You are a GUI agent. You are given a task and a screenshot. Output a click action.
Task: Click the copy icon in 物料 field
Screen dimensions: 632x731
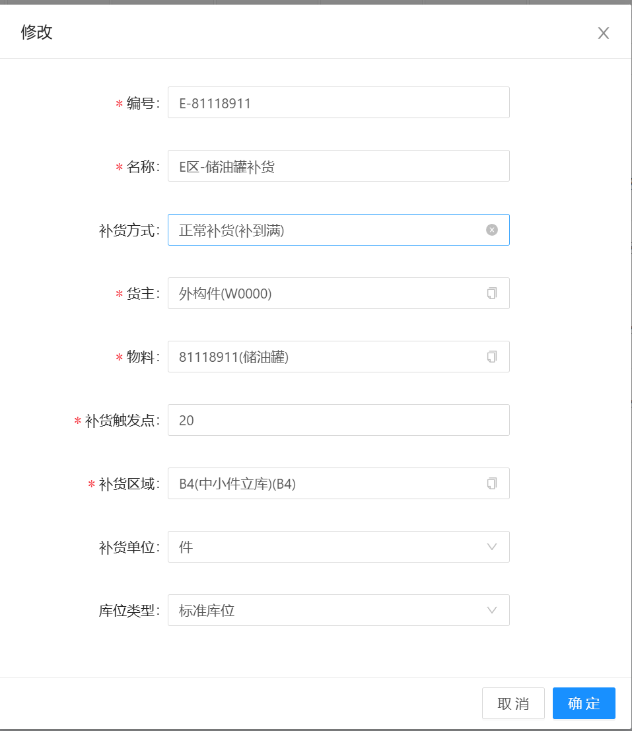pos(491,357)
